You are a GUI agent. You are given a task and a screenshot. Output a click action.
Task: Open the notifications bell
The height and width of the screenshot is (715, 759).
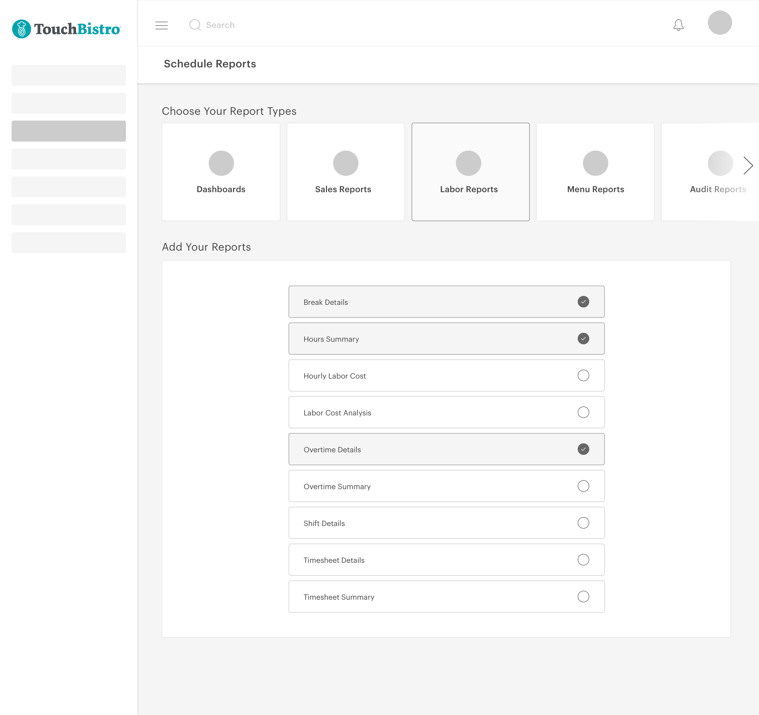678,25
